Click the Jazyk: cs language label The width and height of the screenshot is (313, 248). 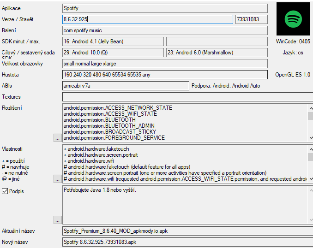coord(293,53)
